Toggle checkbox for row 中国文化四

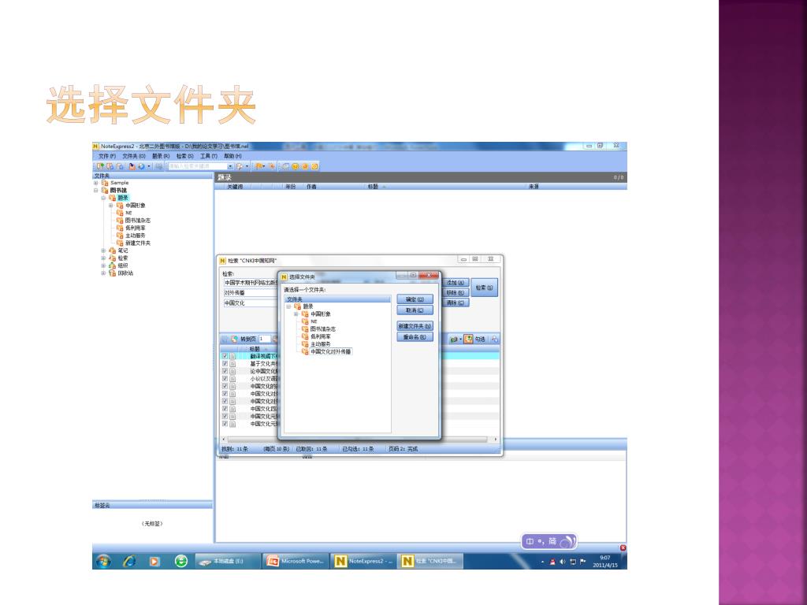pos(225,409)
